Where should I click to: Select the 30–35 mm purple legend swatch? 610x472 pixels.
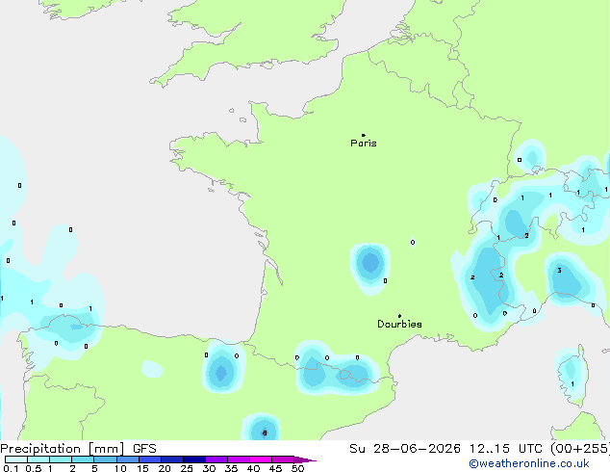click(216, 459)
